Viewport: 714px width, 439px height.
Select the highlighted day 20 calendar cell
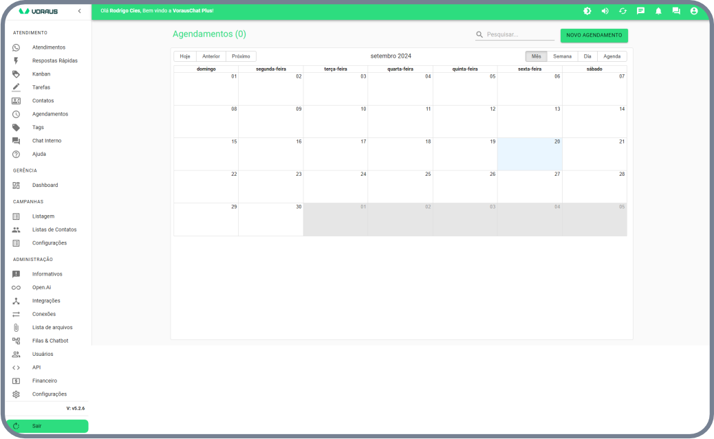point(530,155)
